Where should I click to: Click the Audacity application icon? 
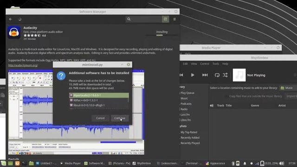pos(14,32)
